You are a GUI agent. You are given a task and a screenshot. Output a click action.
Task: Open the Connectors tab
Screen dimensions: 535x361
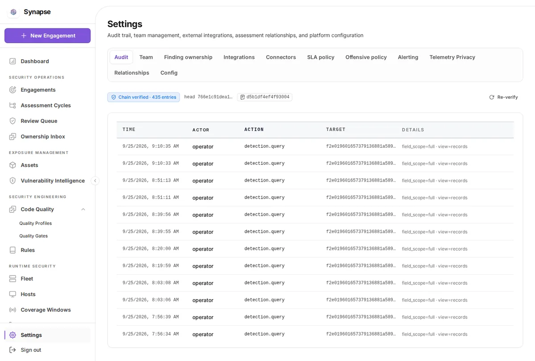coord(281,57)
